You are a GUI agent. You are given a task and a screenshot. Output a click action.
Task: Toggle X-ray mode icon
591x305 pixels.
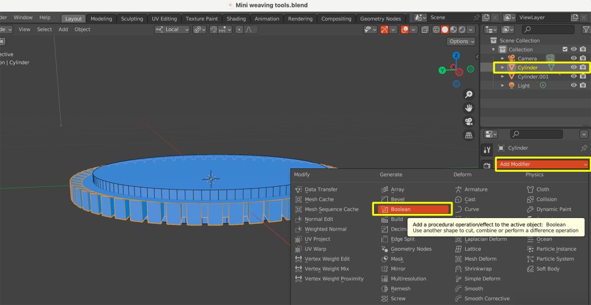pos(425,29)
